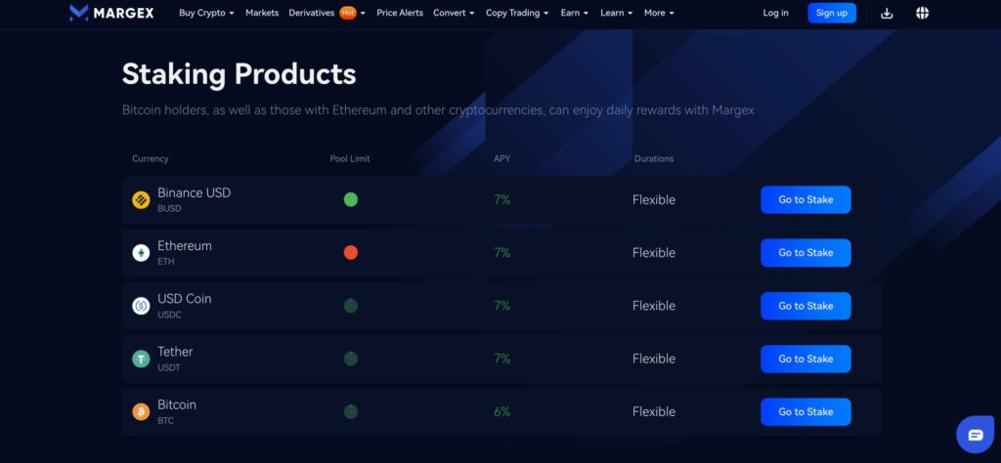Click pool limit indicator for Tether
The height and width of the screenshot is (463, 1001).
pos(351,358)
